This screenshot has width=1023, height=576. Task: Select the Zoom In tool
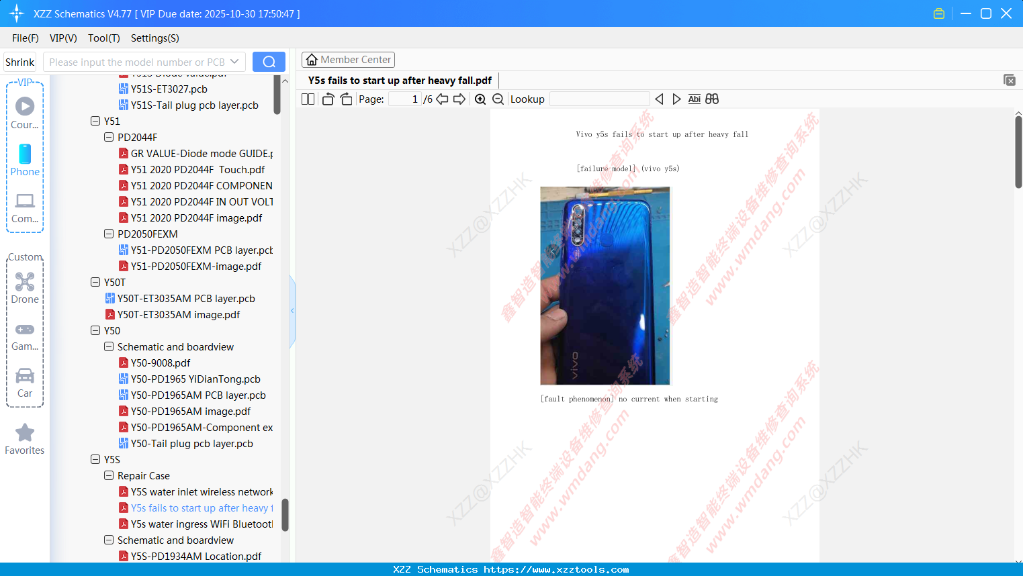(480, 99)
